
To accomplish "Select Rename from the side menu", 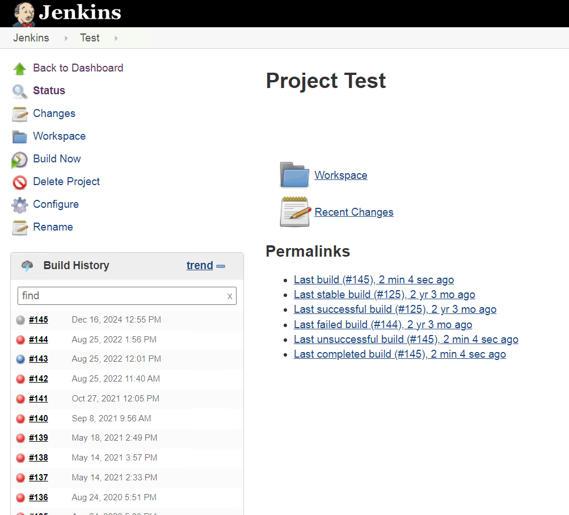I will [53, 227].
